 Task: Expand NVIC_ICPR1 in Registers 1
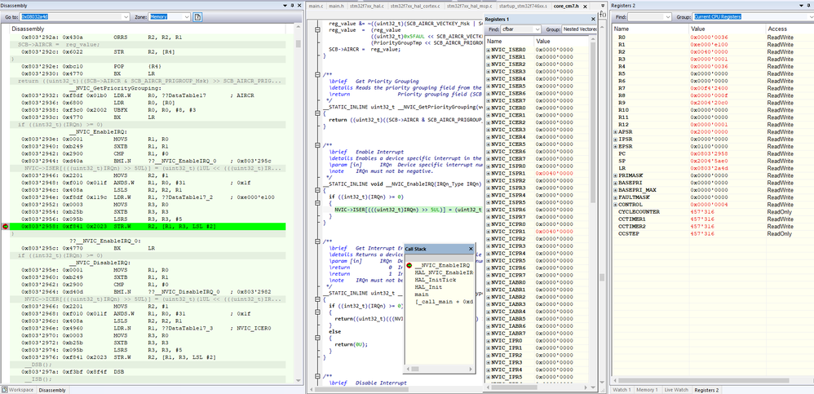click(489, 231)
